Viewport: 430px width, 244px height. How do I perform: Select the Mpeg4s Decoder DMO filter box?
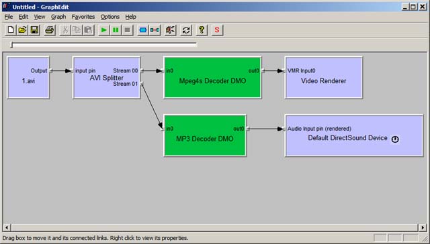coord(212,77)
